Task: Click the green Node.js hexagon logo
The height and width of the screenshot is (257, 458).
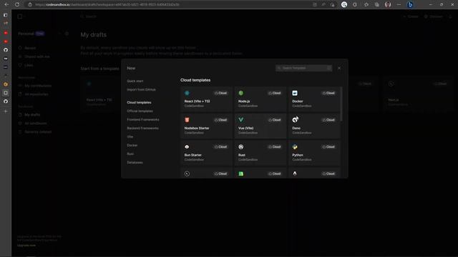Action: coord(240,93)
